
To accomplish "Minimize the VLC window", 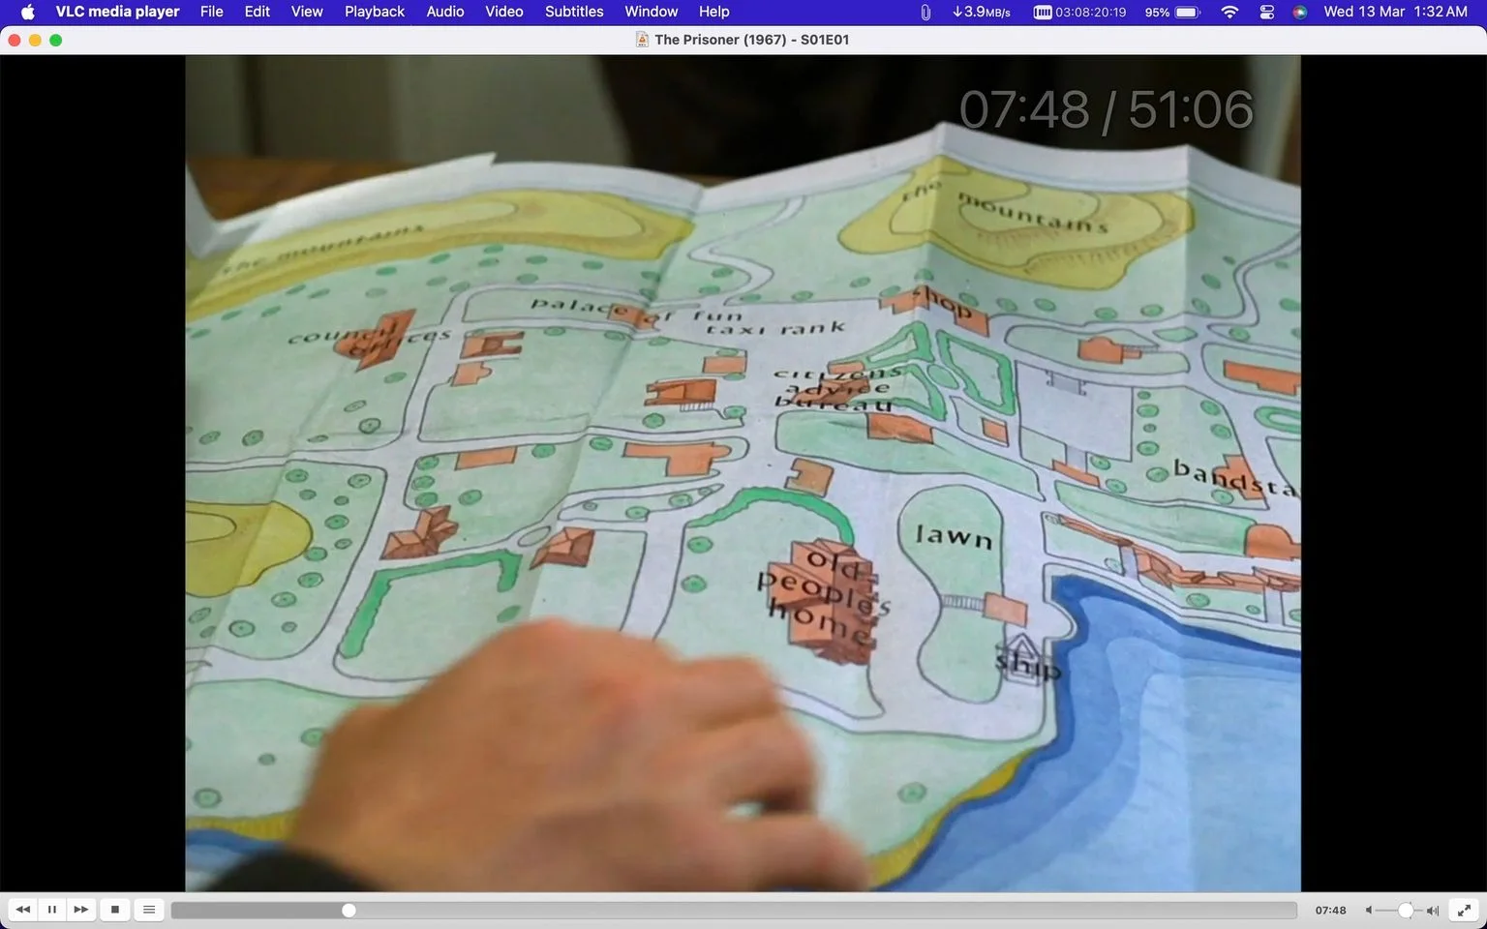I will (35, 40).
